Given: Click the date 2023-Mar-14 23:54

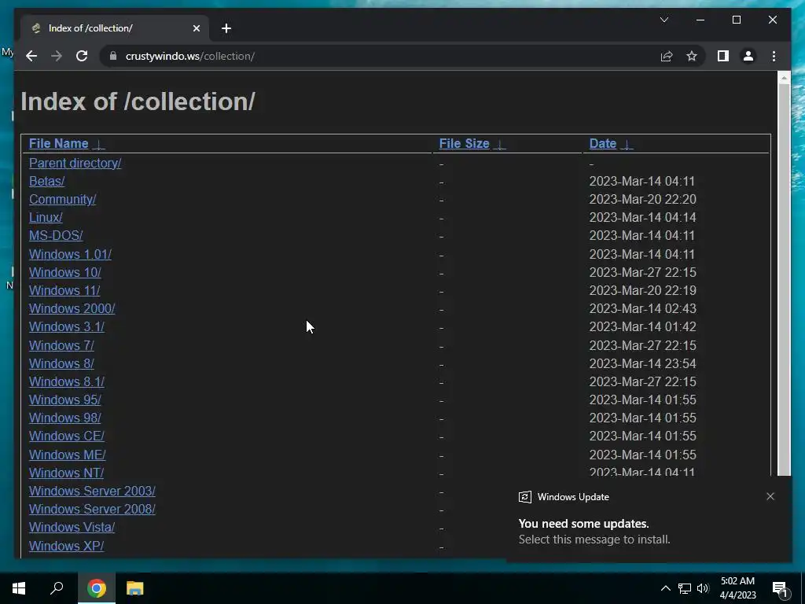Looking at the screenshot, I should click(643, 363).
